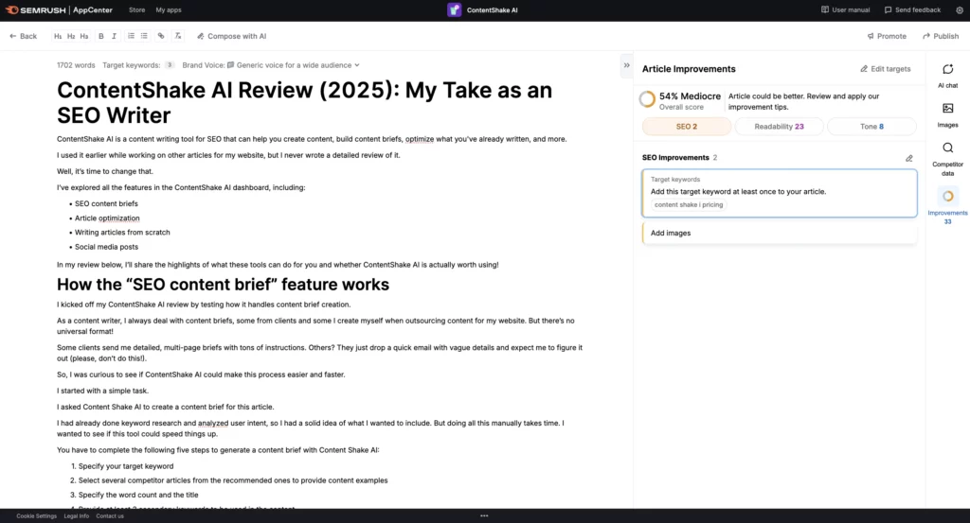Viewport: 970px width, 523px height.
Task: Click the 'SEO content briefs' bullet item
Action: (106, 203)
